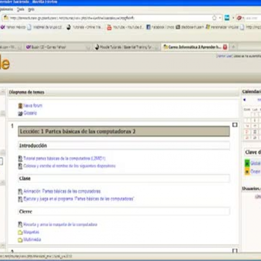This screenshot has height=261, width=261.
Task: Click the Multimedia folder icon
Action: (20, 240)
